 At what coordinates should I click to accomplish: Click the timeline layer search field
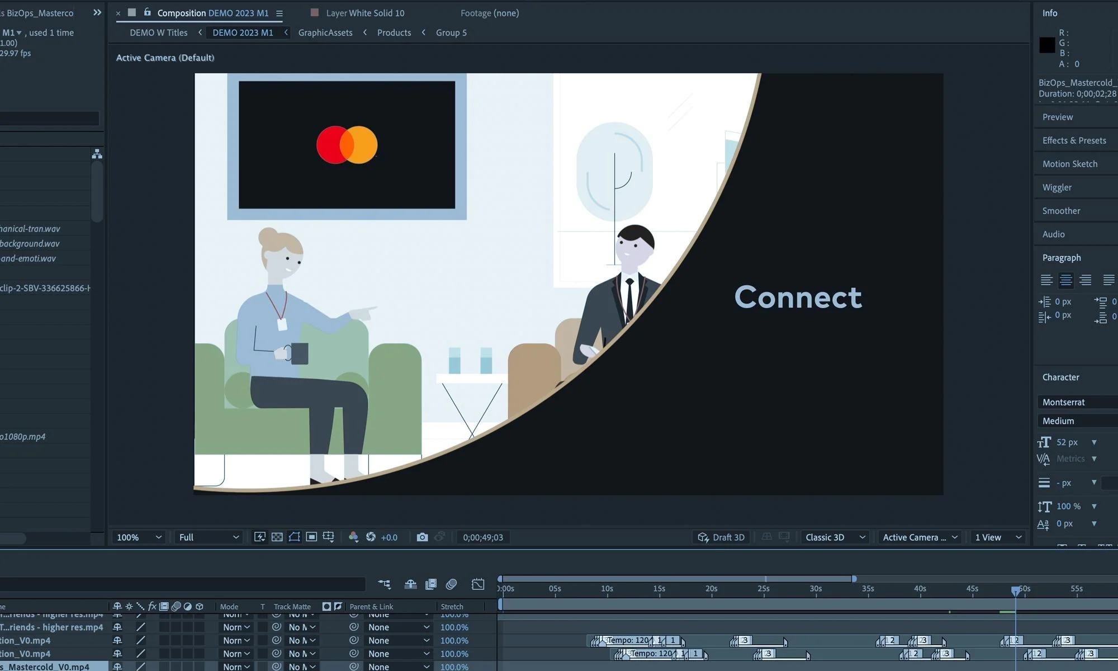pyautogui.click(x=182, y=584)
